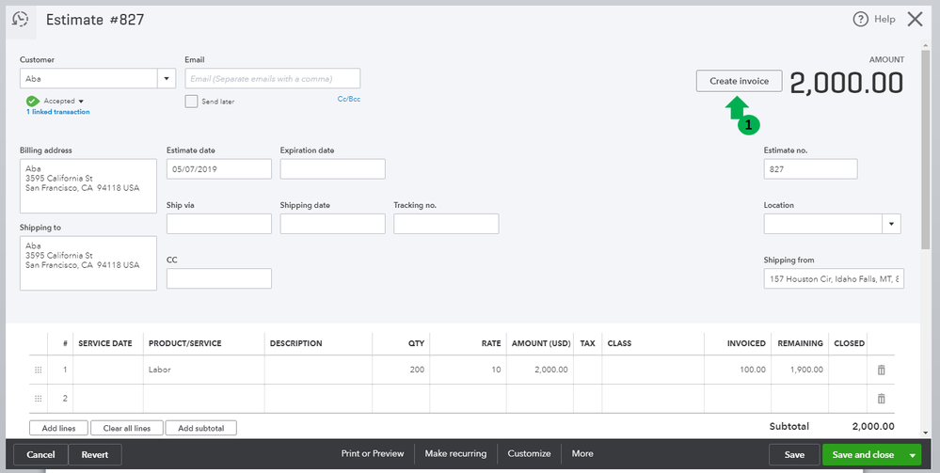This screenshot has width=940, height=473.
Task: Click the Help question mark icon
Action: pyautogui.click(x=860, y=19)
